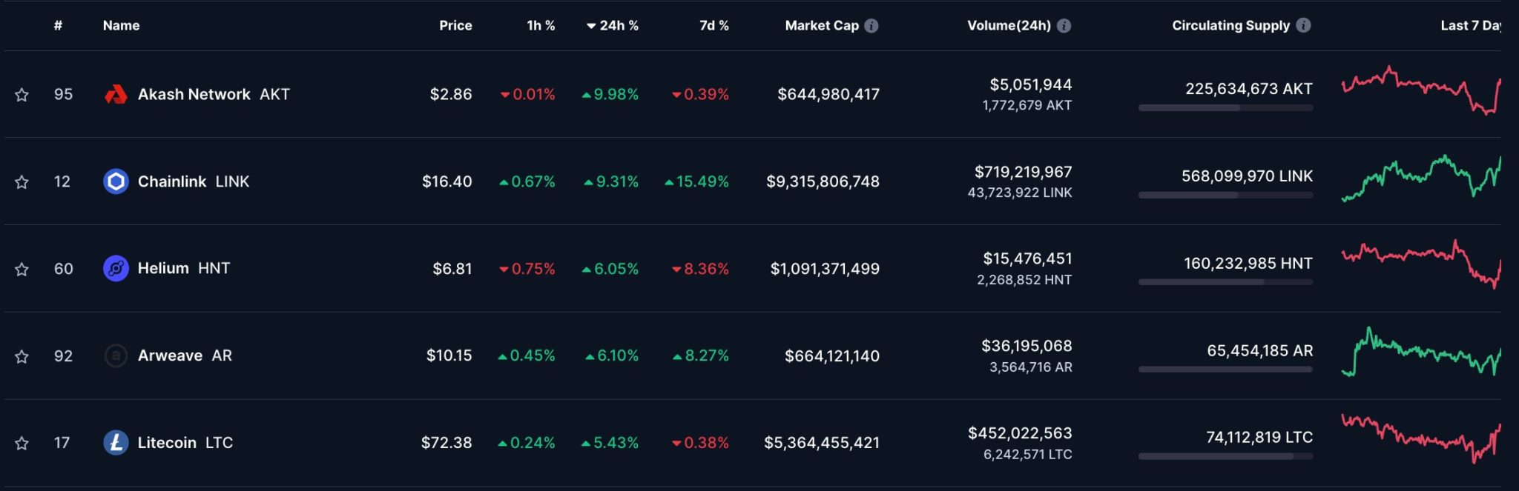1519x491 pixels.
Task: Toggle the watchlist star for Chainlink
Action: (x=22, y=182)
